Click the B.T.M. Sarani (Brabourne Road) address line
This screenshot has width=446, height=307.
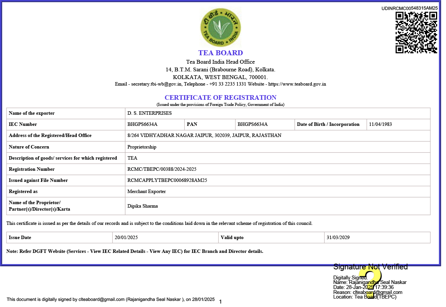221,69
